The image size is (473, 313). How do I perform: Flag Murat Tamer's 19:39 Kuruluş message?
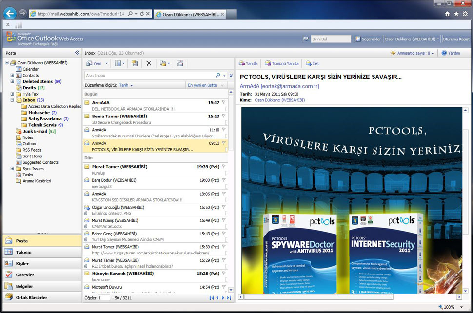pos(223,166)
